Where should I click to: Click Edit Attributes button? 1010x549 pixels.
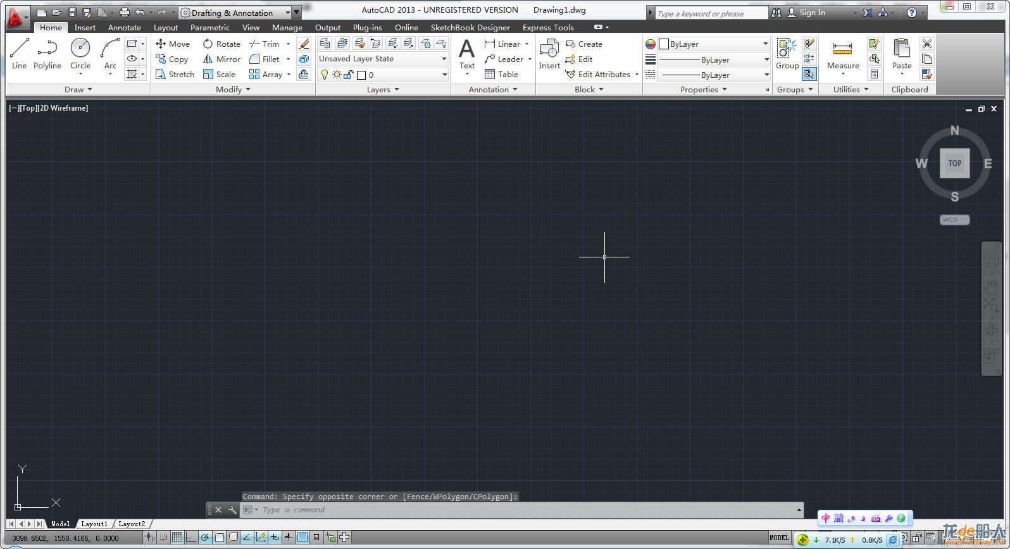(598, 74)
